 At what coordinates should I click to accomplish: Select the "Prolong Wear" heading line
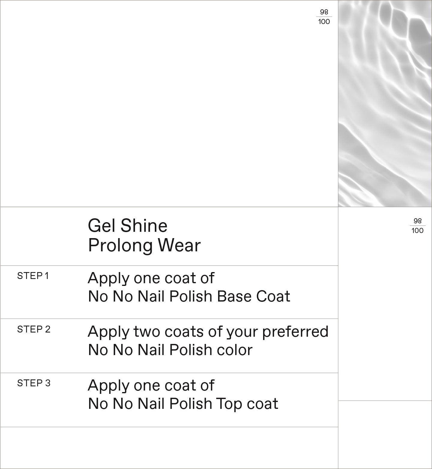click(x=144, y=245)
